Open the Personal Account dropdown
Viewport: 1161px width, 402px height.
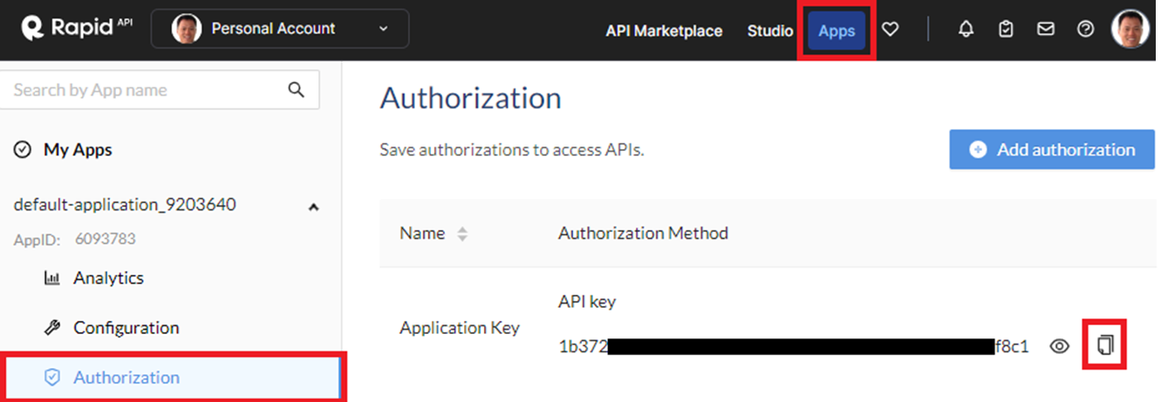pos(280,29)
